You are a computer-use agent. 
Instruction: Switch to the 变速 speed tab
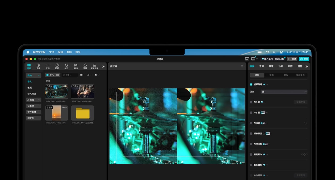click(x=271, y=66)
